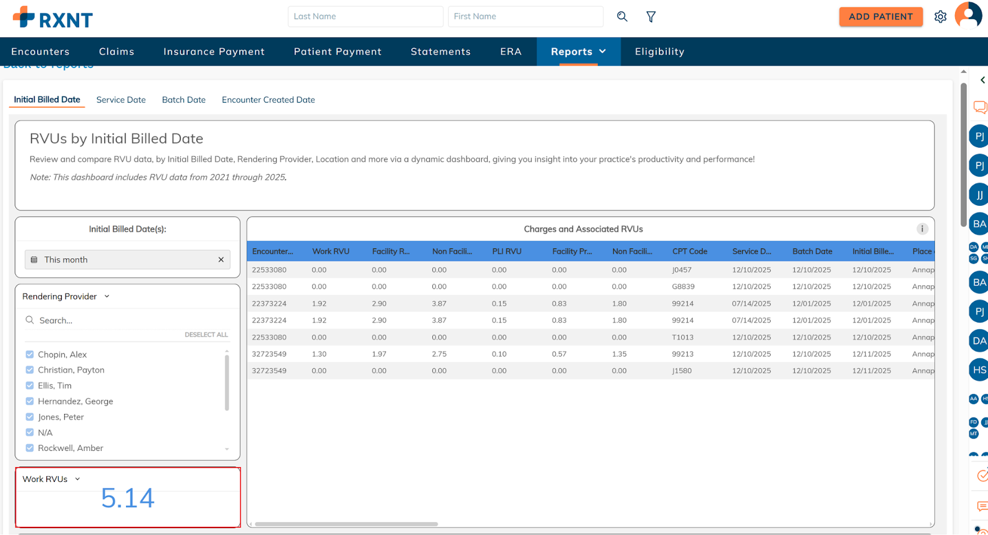988x535 pixels.
Task: Expand Rendering Provider dropdown
Action: pos(107,297)
